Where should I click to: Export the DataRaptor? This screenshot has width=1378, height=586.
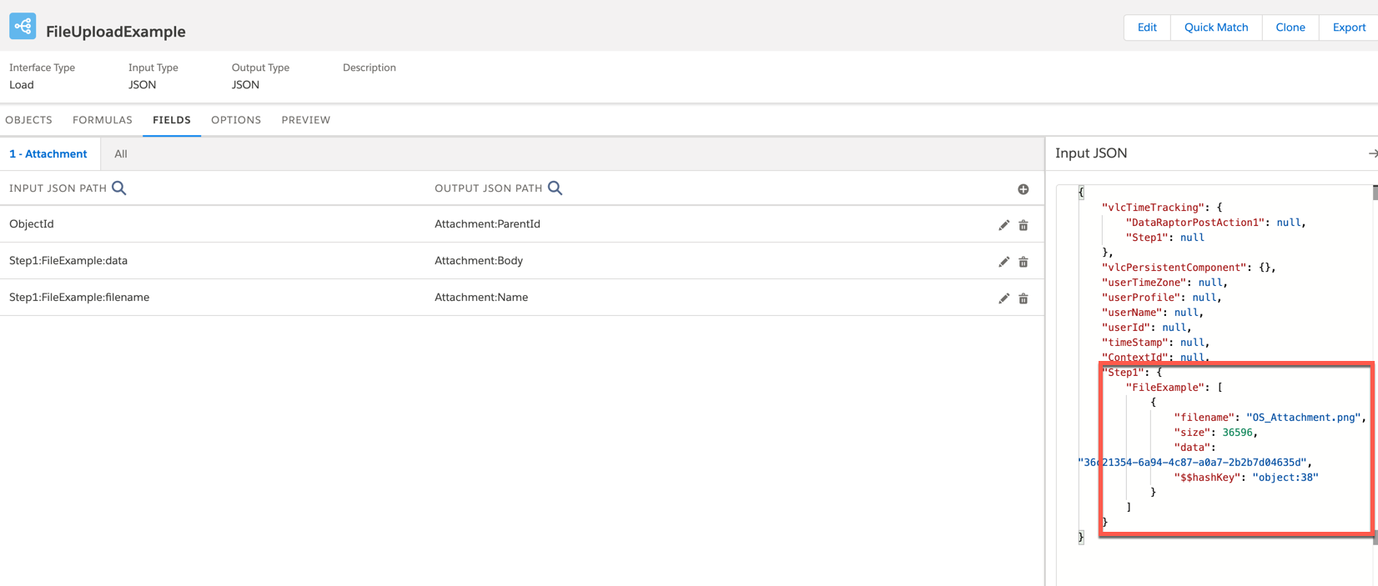pyautogui.click(x=1349, y=28)
